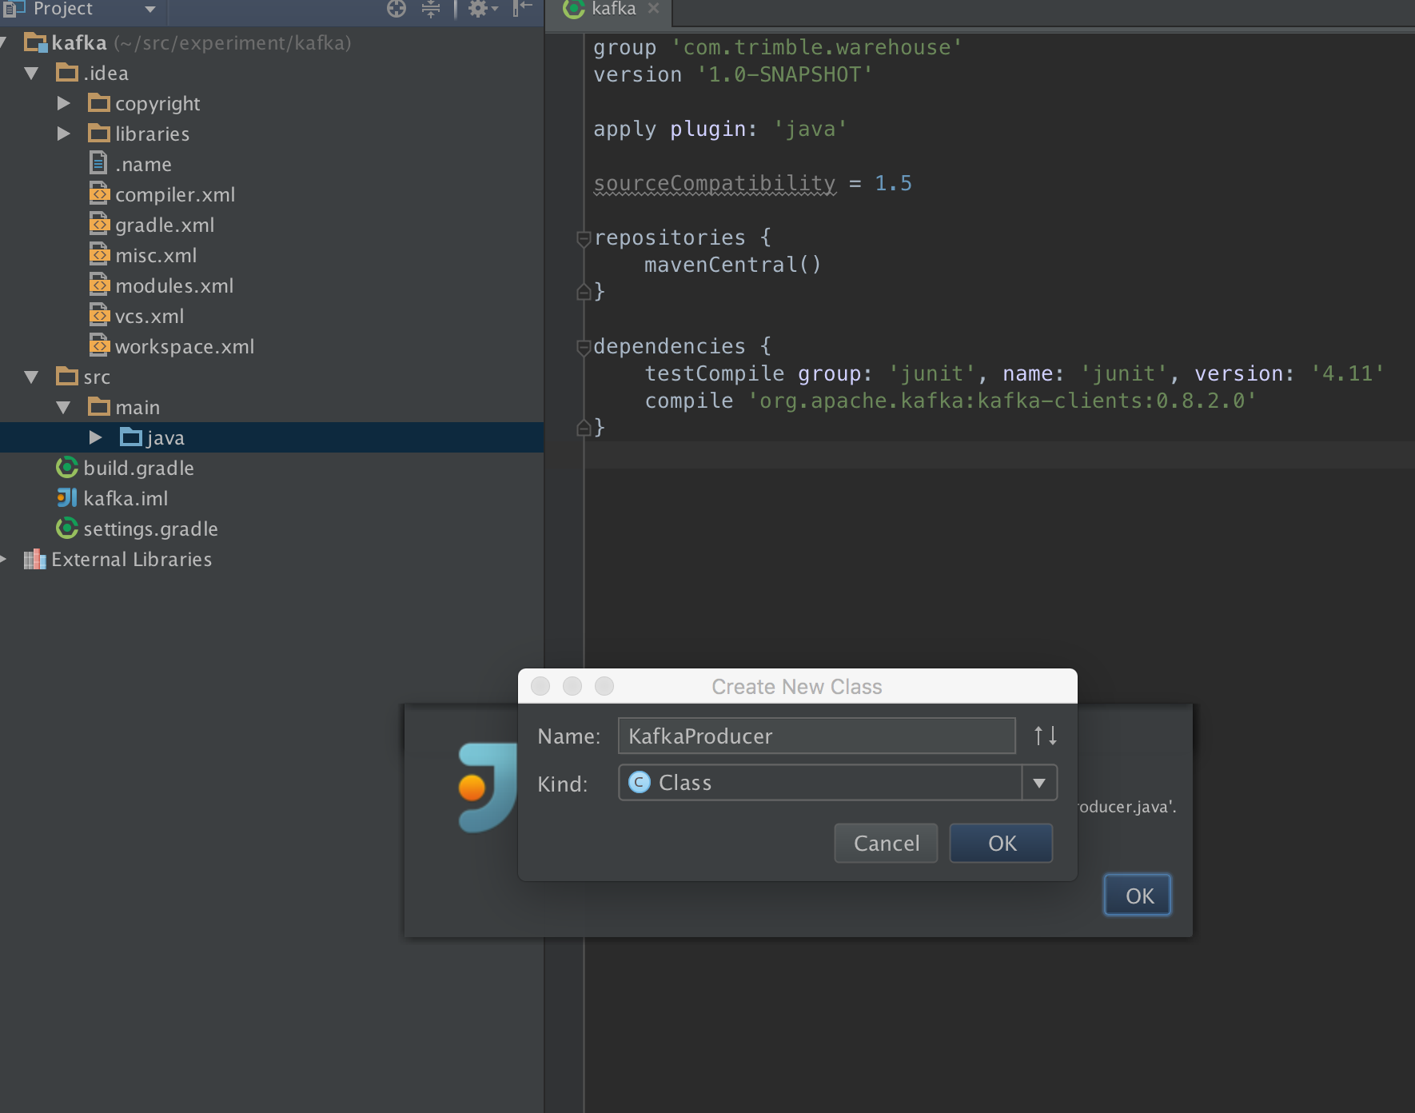Close the kafka editor tab
This screenshot has width=1415, height=1113.
click(x=653, y=9)
